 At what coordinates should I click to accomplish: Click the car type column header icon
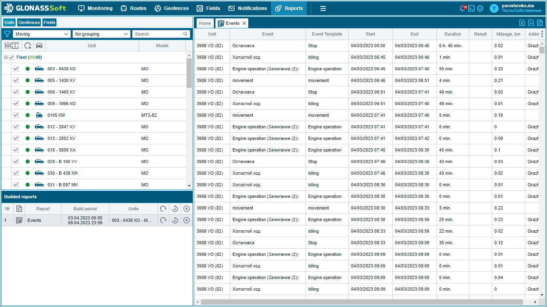39,46
